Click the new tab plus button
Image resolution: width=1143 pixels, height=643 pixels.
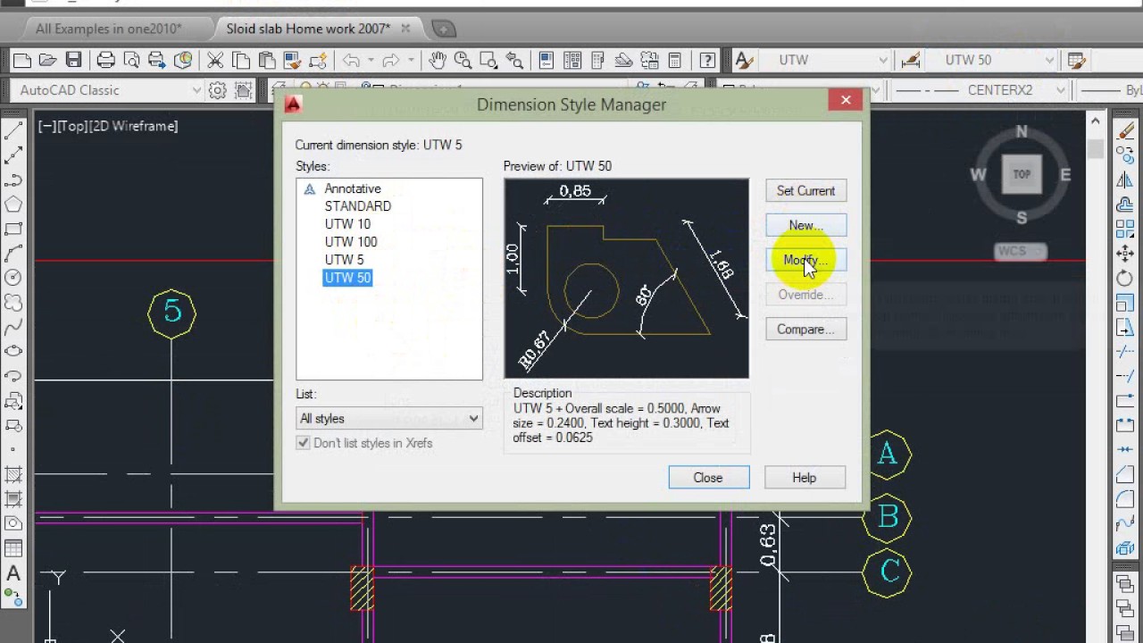443,29
